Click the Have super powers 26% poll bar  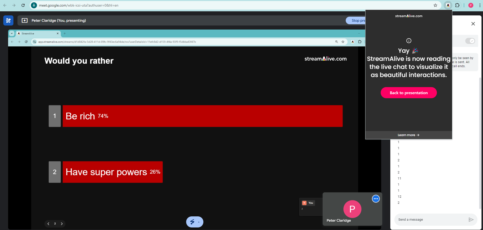pyautogui.click(x=113, y=172)
